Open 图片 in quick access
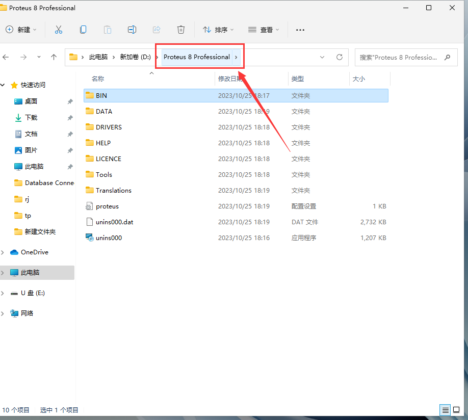Image resolution: width=468 pixels, height=420 pixels. [x=31, y=150]
